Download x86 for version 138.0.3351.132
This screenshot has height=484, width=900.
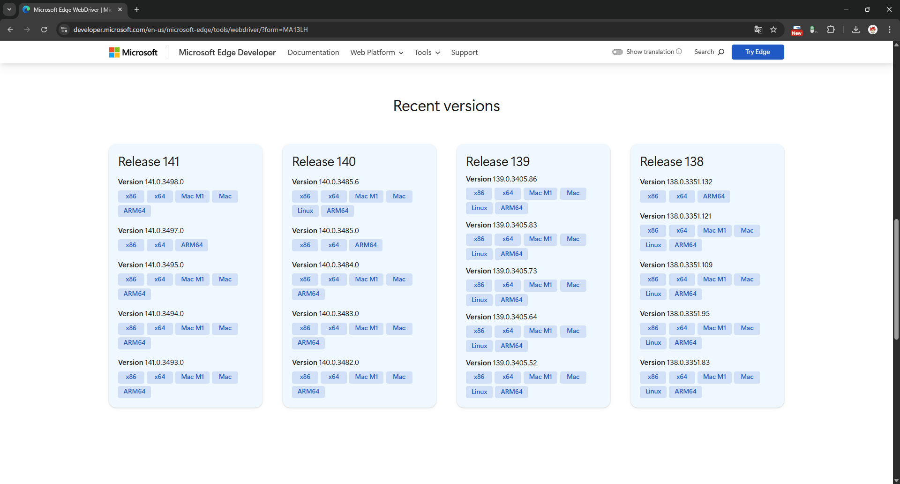652,197
